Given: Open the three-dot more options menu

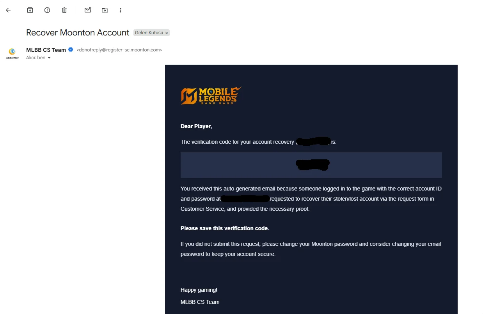Looking at the screenshot, I should tap(121, 10).
